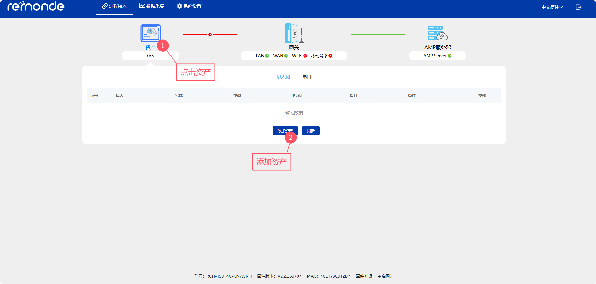Open the 中文简体 language dropdown
Viewport: 596px width, 284px height.
[552, 7]
